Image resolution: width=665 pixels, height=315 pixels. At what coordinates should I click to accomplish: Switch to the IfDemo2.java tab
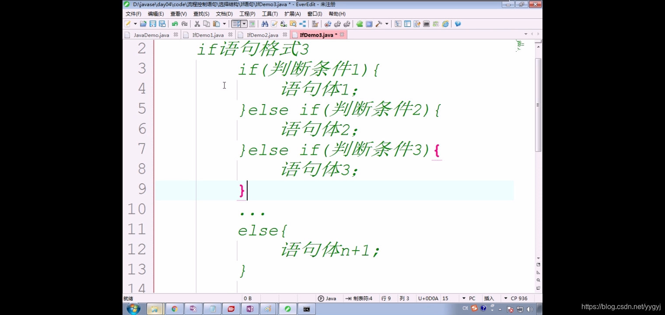[x=262, y=35]
